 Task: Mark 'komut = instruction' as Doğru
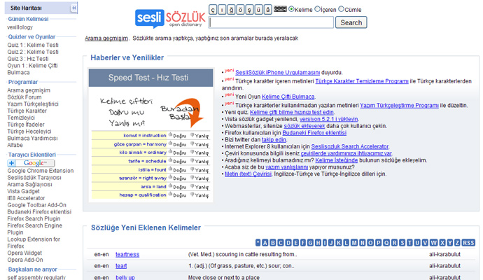[177, 135]
